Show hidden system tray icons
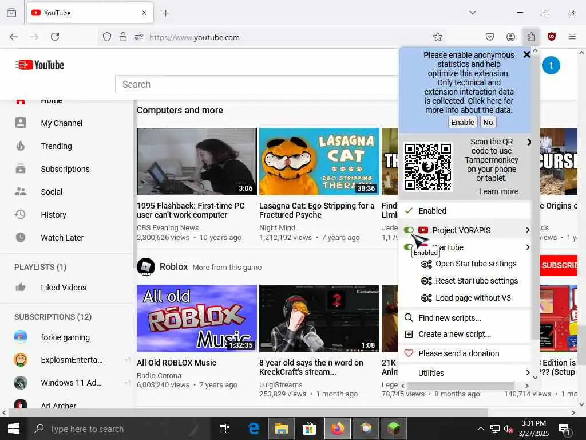This screenshot has width=586, height=440. pos(481,429)
